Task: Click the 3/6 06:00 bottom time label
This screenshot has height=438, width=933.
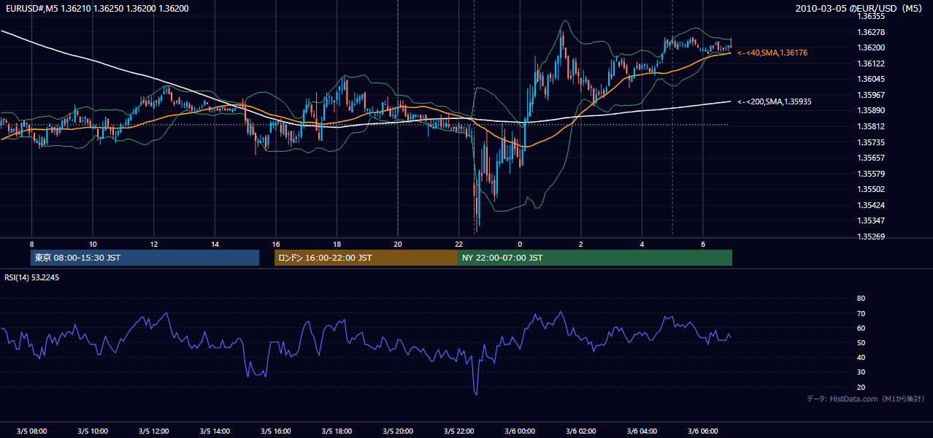Action: [x=703, y=431]
